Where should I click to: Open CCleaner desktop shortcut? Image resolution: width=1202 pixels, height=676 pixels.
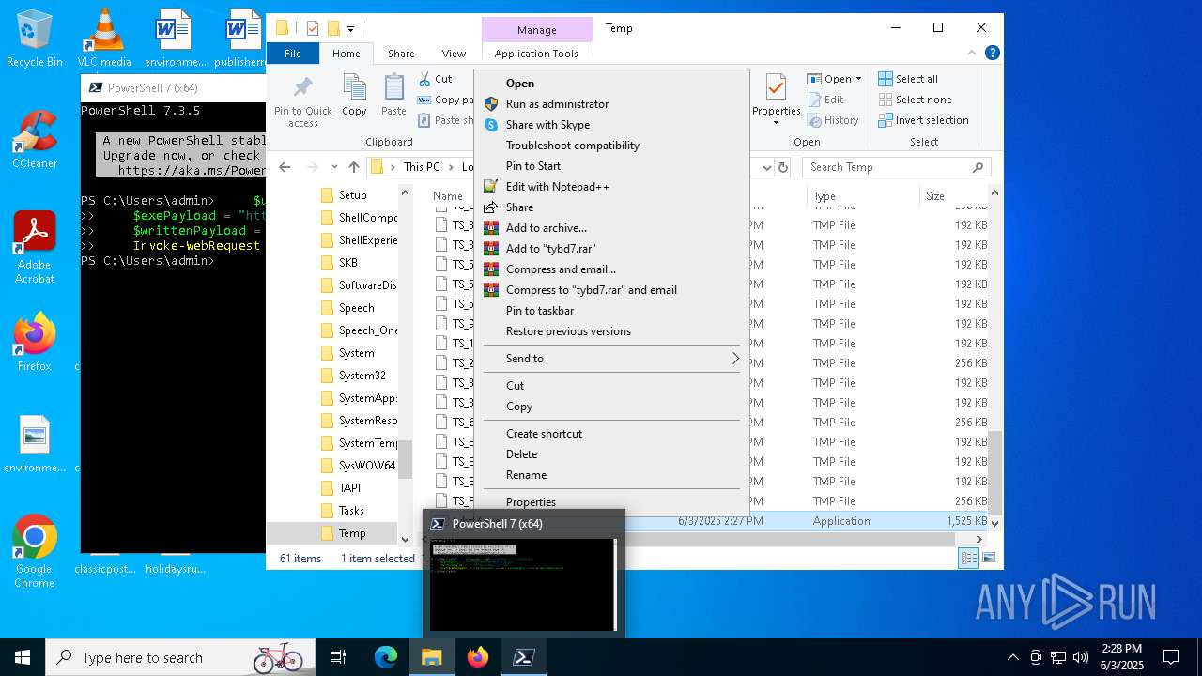(35, 141)
